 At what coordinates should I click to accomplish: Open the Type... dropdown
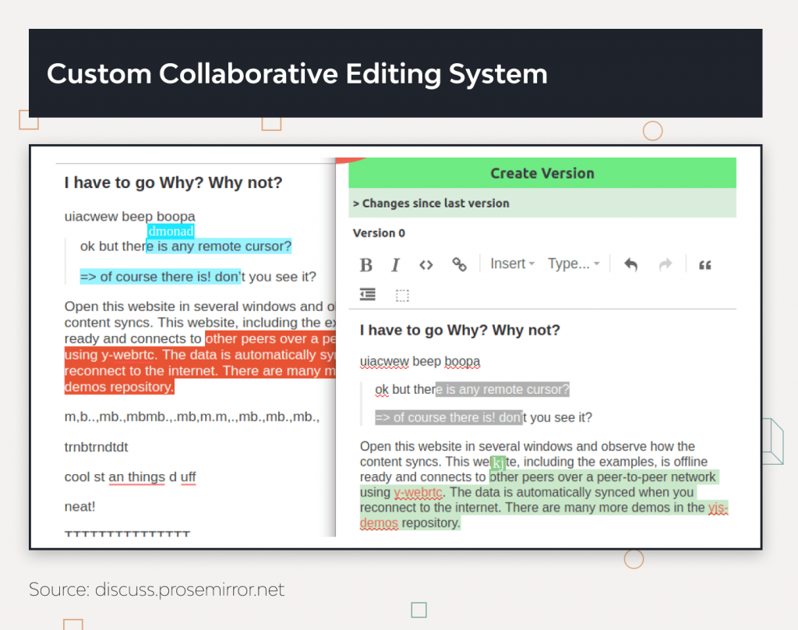coord(573,264)
